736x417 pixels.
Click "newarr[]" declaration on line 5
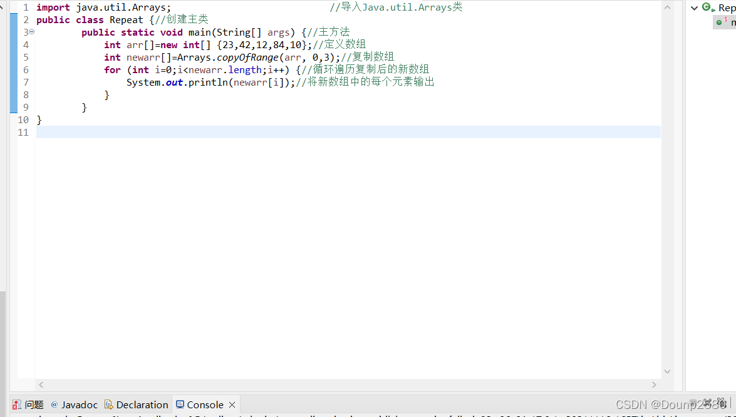click(x=149, y=57)
